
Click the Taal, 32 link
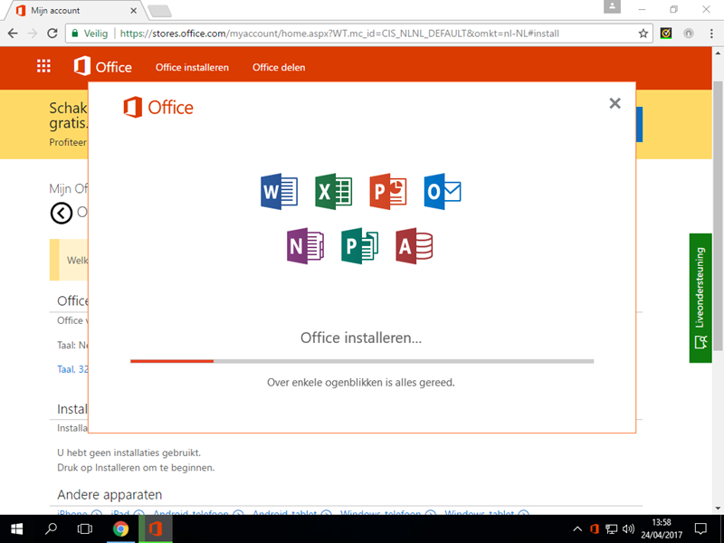[72, 369]
